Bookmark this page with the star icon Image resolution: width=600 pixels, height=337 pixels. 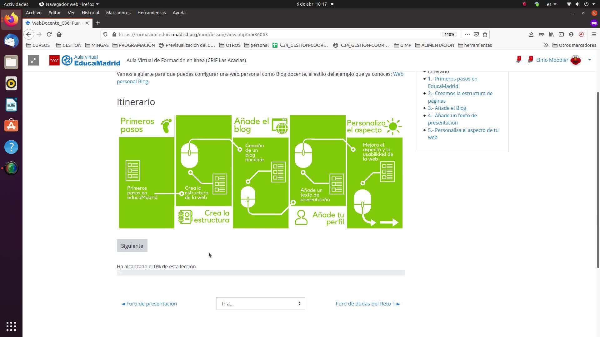point(485,34)
